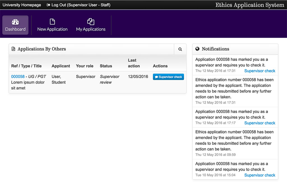The height and width of the screenshot is (192, 287).
Task: Click the Ethics Application System title
Action: click(x=250, y=5)
